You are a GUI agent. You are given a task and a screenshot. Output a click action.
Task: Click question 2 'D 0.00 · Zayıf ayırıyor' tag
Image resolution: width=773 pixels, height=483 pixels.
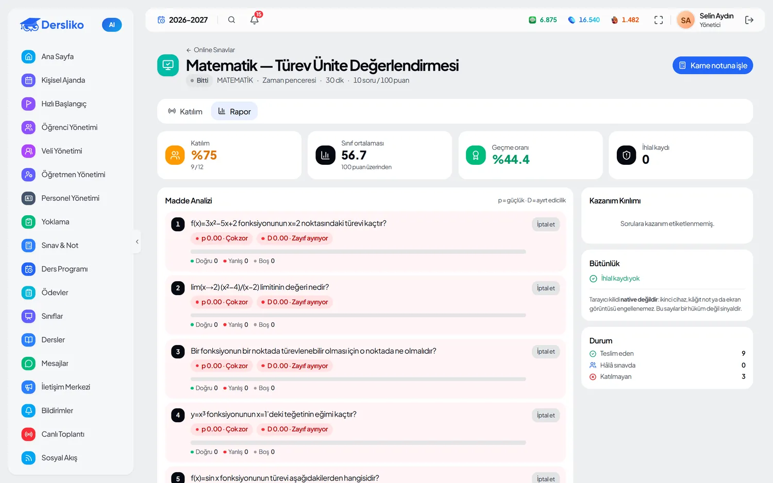(295, 302)
